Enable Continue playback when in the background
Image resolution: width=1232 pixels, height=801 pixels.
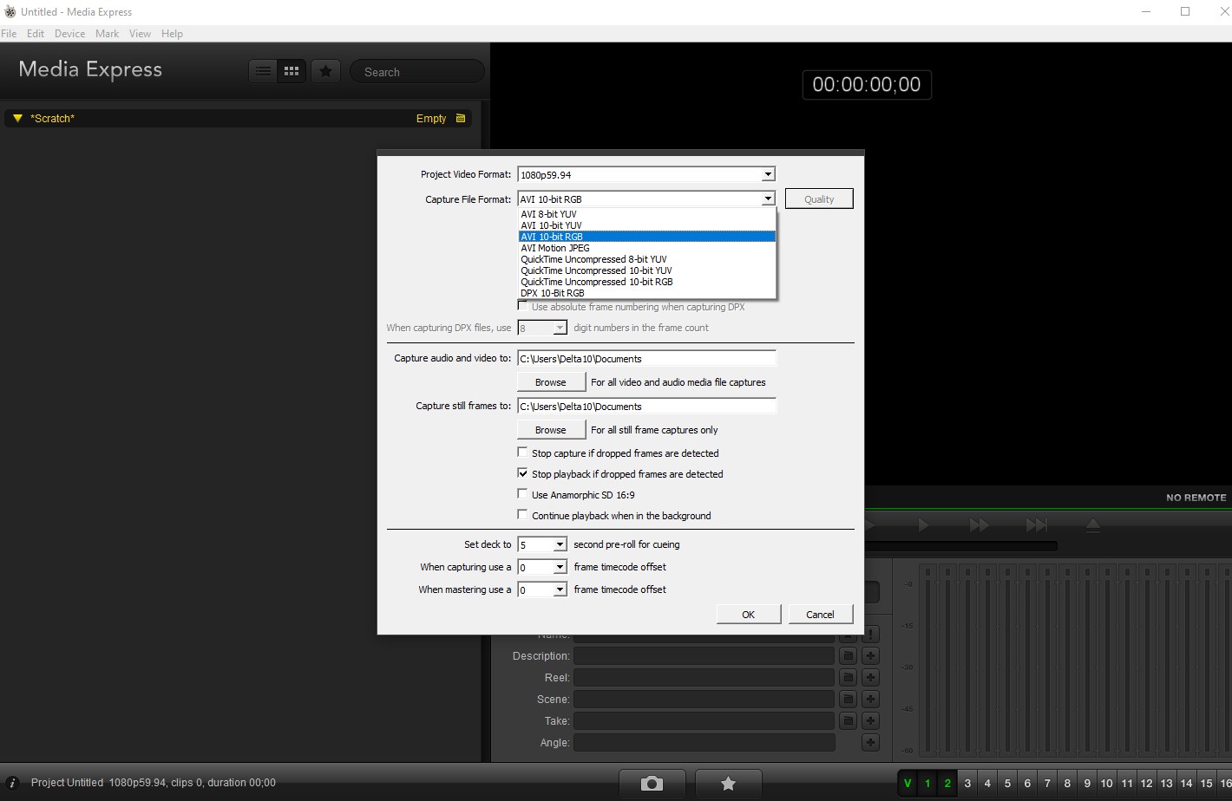[522, 515]
